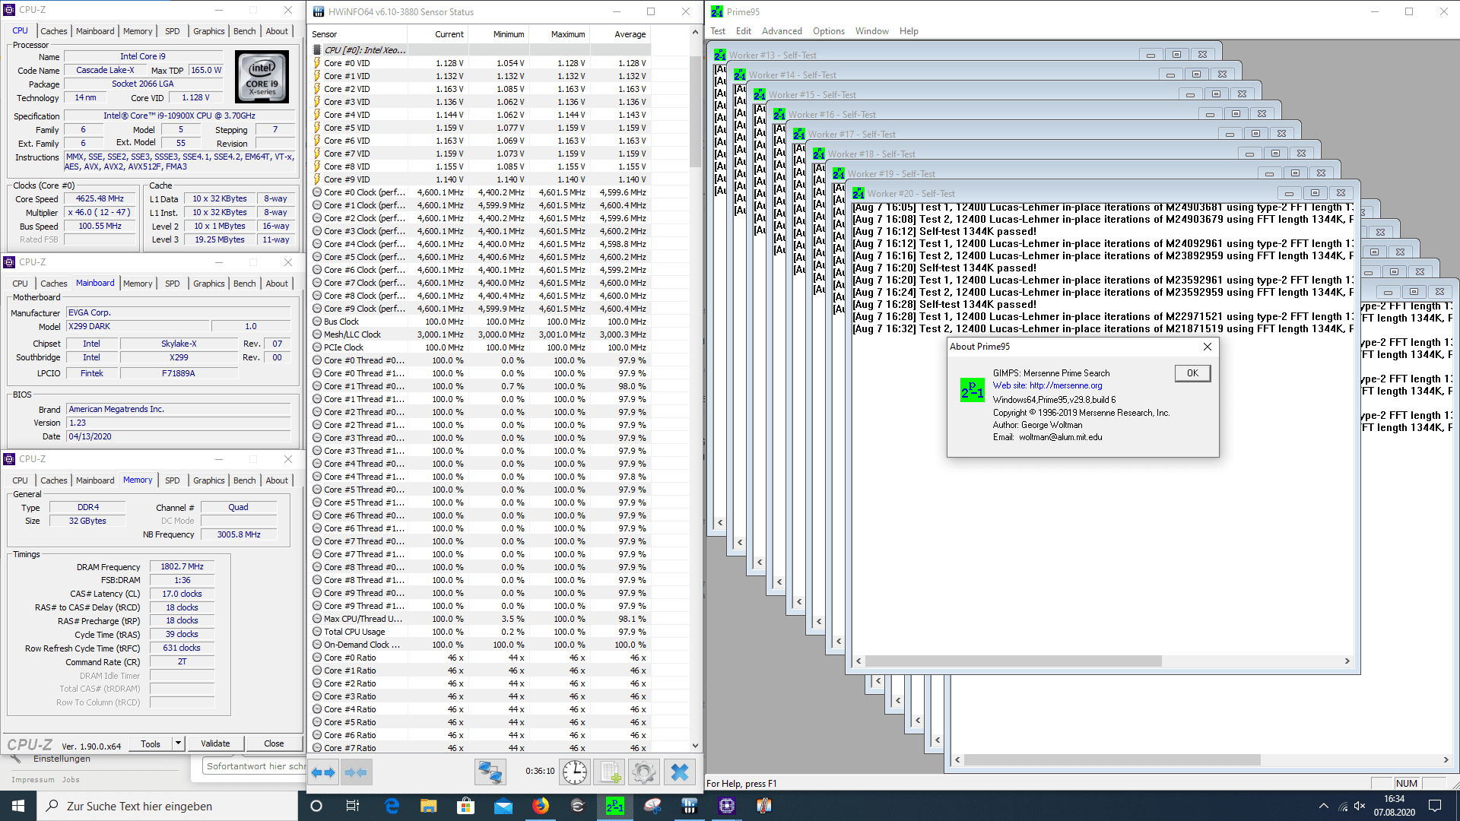The width and height of the screenshot is (1460, 821).
Task: Click thermometer app icon in taskbar
Action: tap(764, 806)
